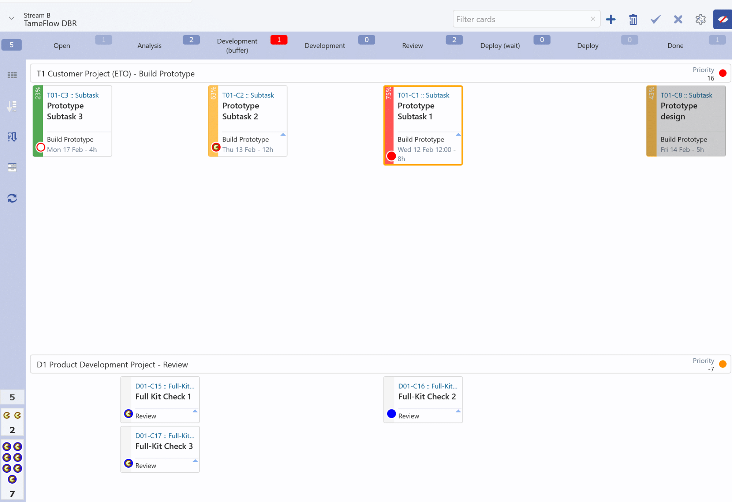Select the Development (buffer) column header

click(237, 46)
